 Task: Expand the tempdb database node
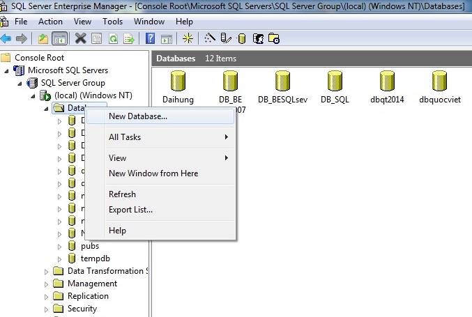pos(59,259)
